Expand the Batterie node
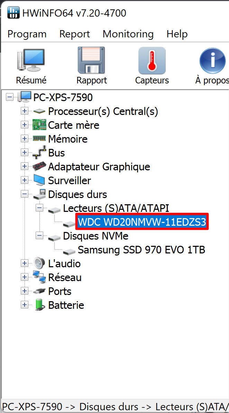Viewport: 229px width, 413px height. [25, 305]
